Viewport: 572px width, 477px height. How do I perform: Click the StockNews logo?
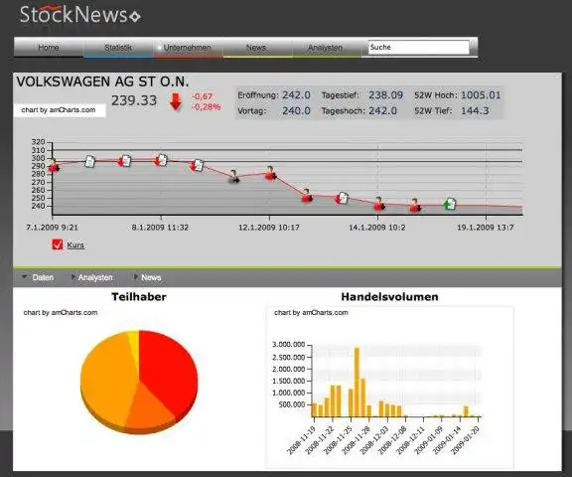[x=79, y=15]
